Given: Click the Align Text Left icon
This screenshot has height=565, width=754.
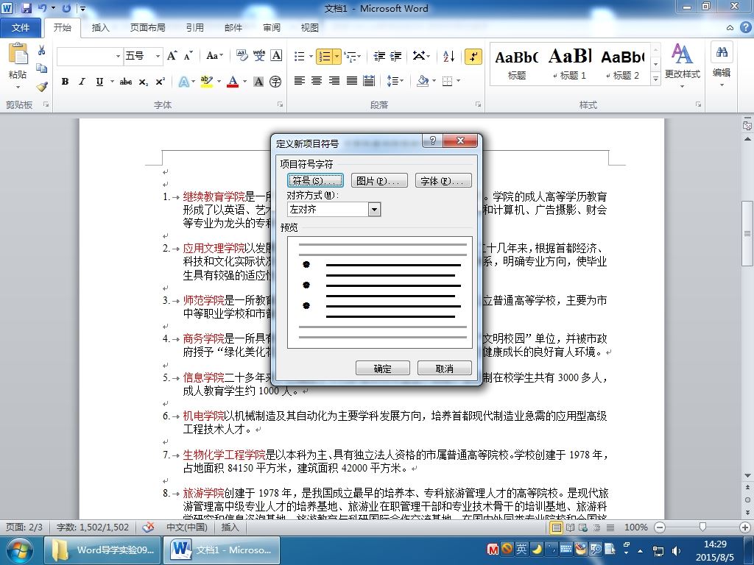Looking at the screenshot, I should (300, 81).
